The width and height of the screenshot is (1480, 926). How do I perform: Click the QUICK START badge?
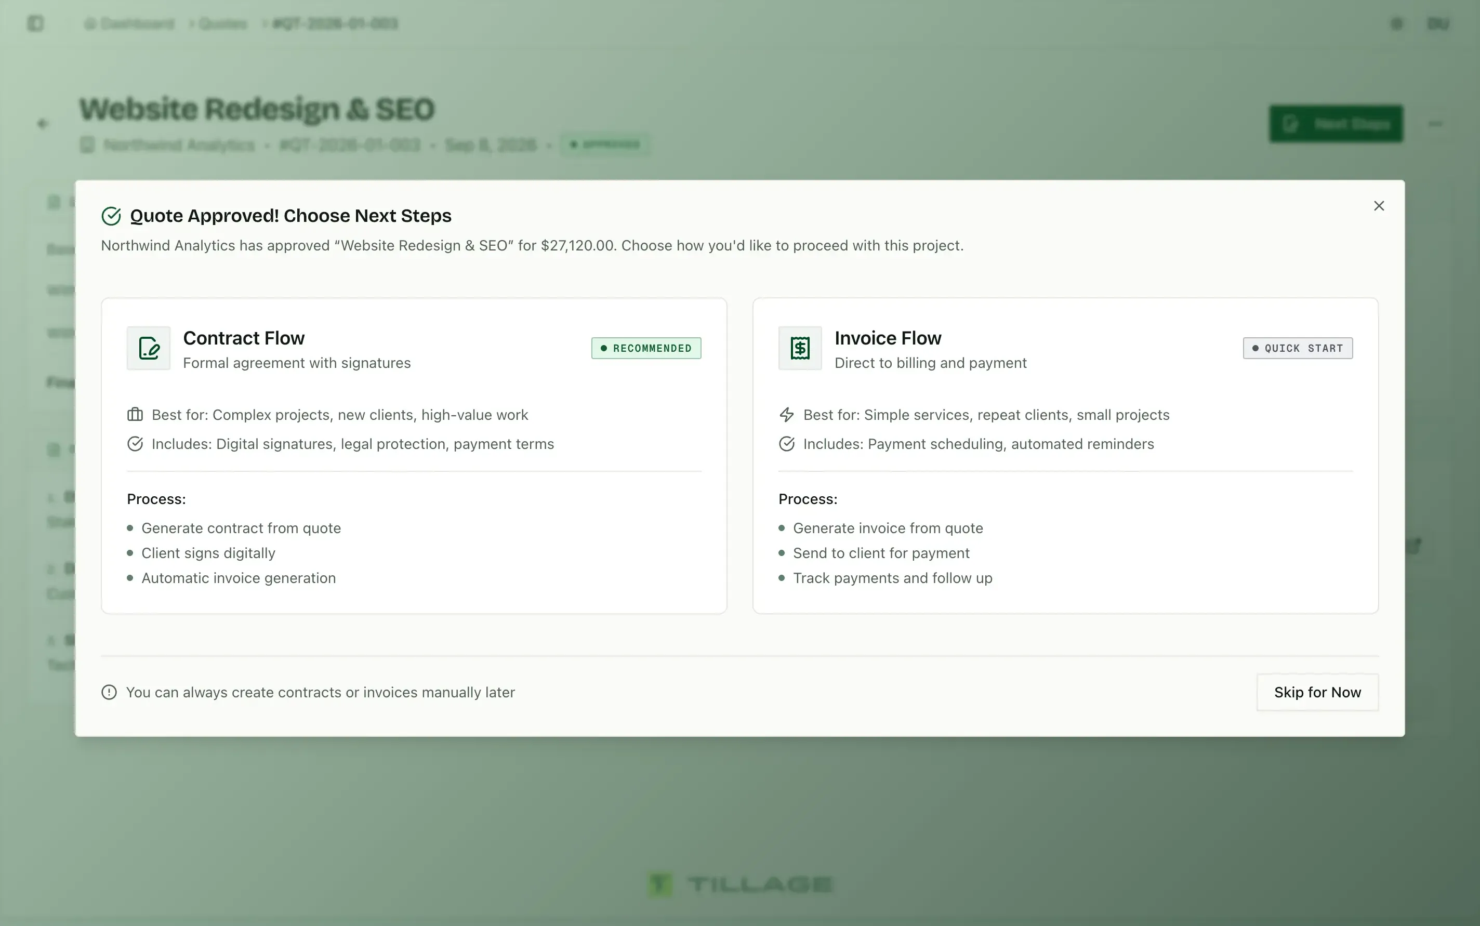[1298, 348]
